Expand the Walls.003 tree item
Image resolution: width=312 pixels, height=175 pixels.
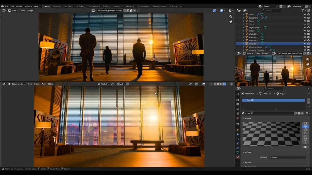[243, 41]
